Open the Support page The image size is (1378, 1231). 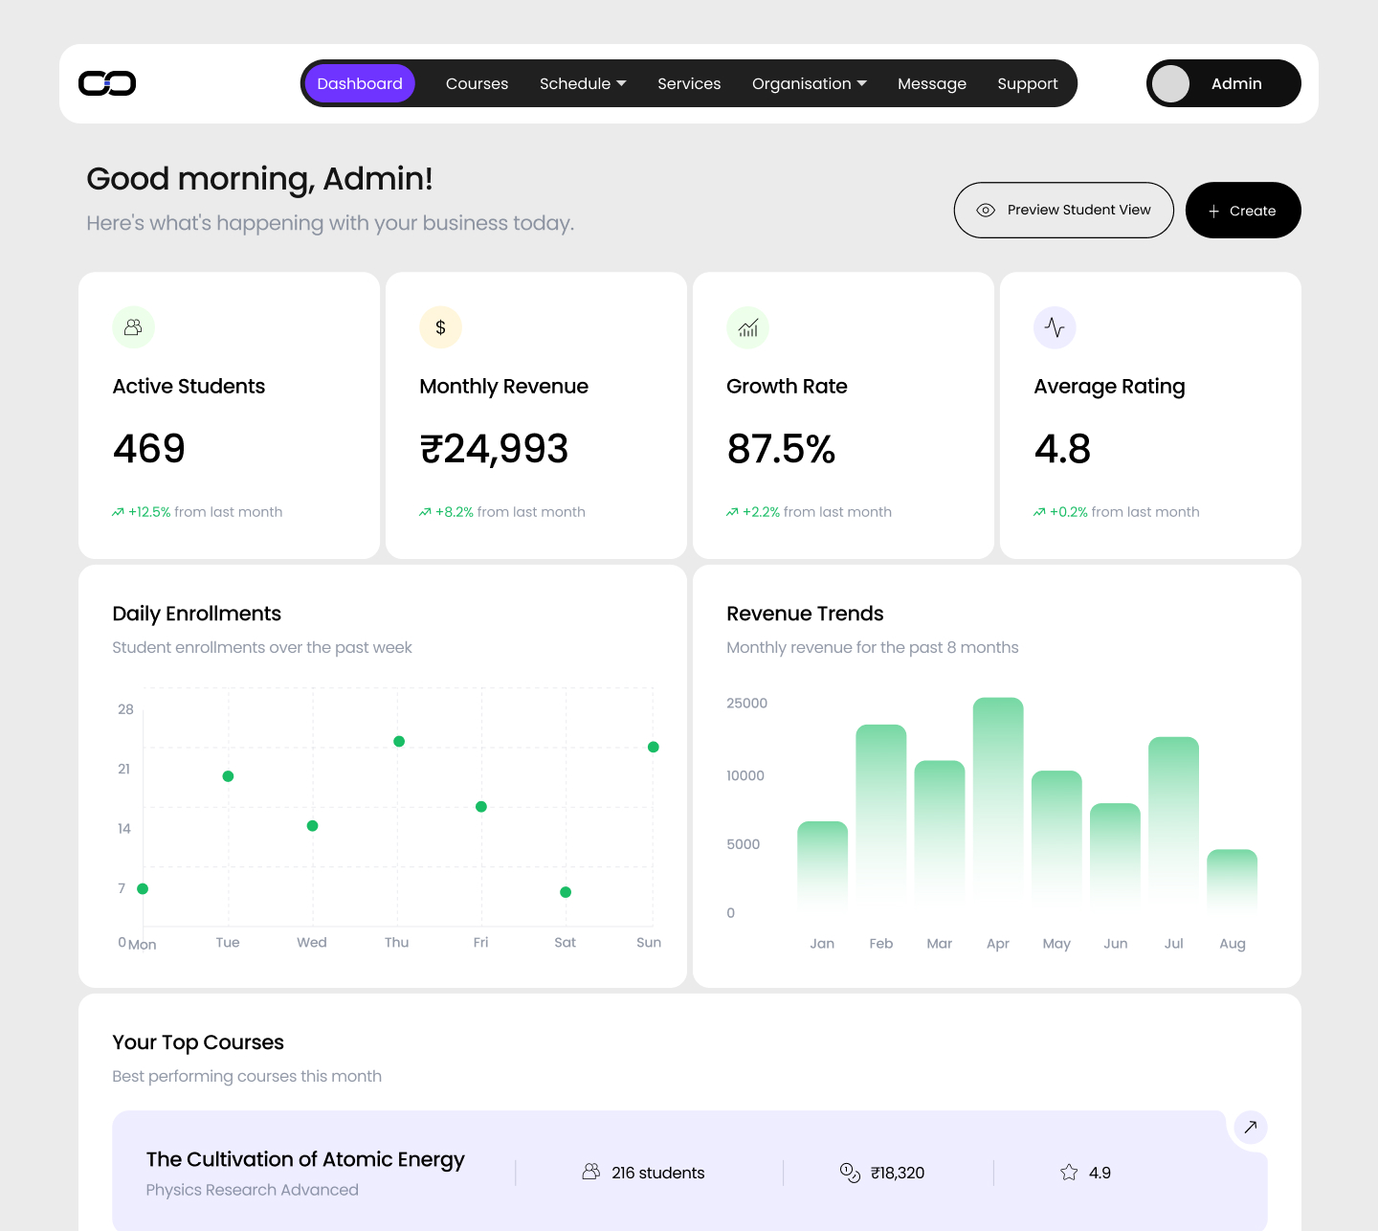tap(1028, 83)
